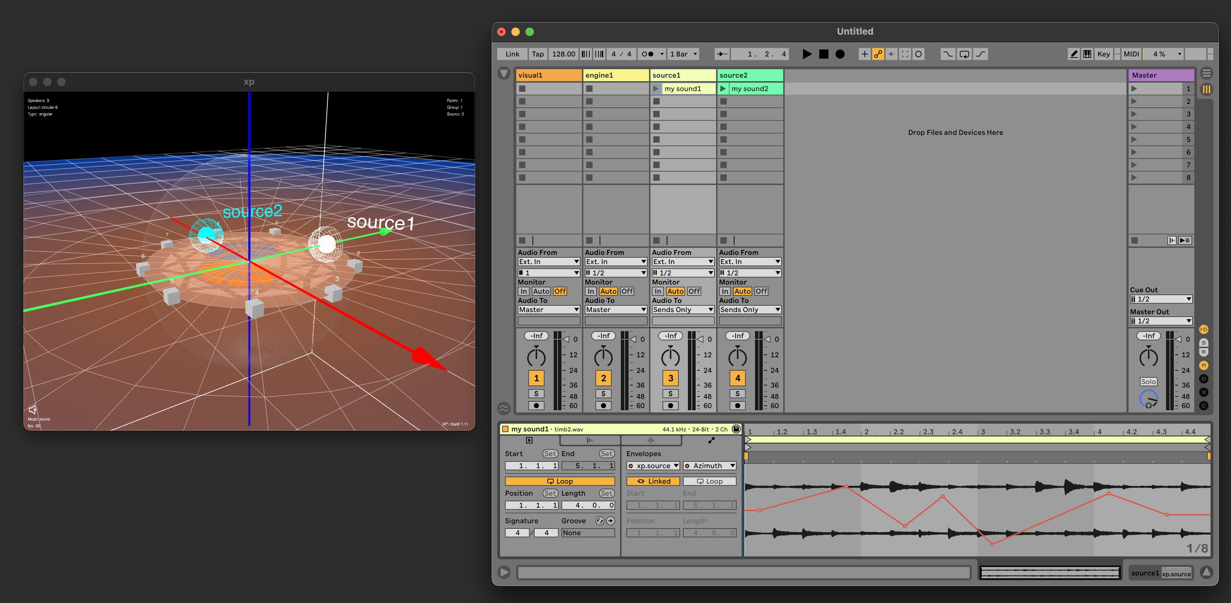Toggle the arrangement Loop switch in toolbar
1231x603 pixels.
pos(964,54)
